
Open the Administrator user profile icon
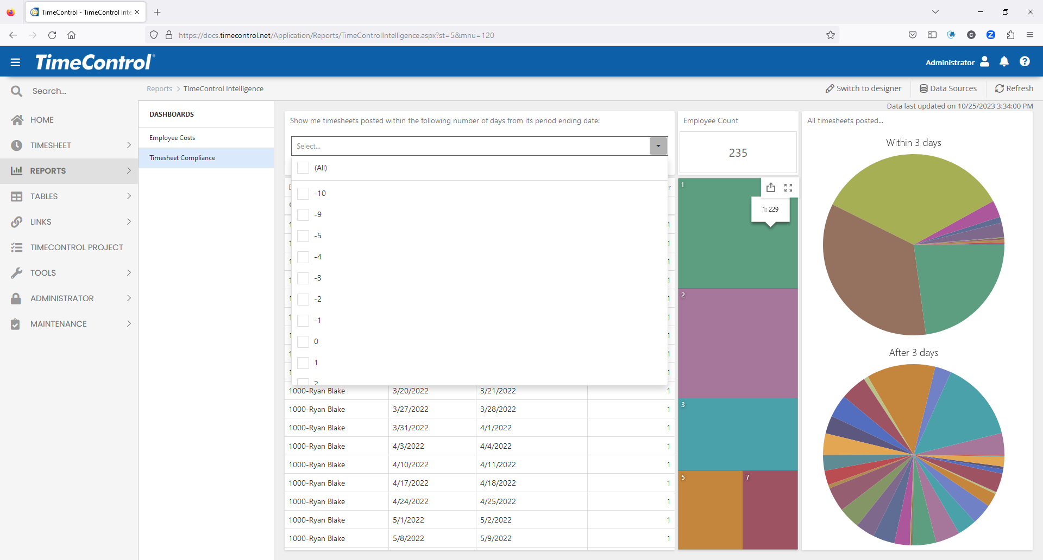point(984,62)
